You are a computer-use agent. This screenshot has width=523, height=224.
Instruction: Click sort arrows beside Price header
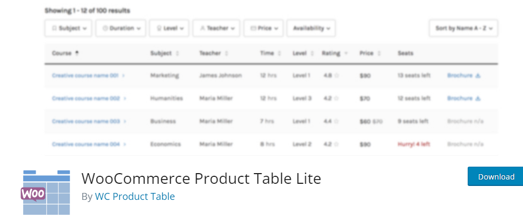click(x=379, y=53)
